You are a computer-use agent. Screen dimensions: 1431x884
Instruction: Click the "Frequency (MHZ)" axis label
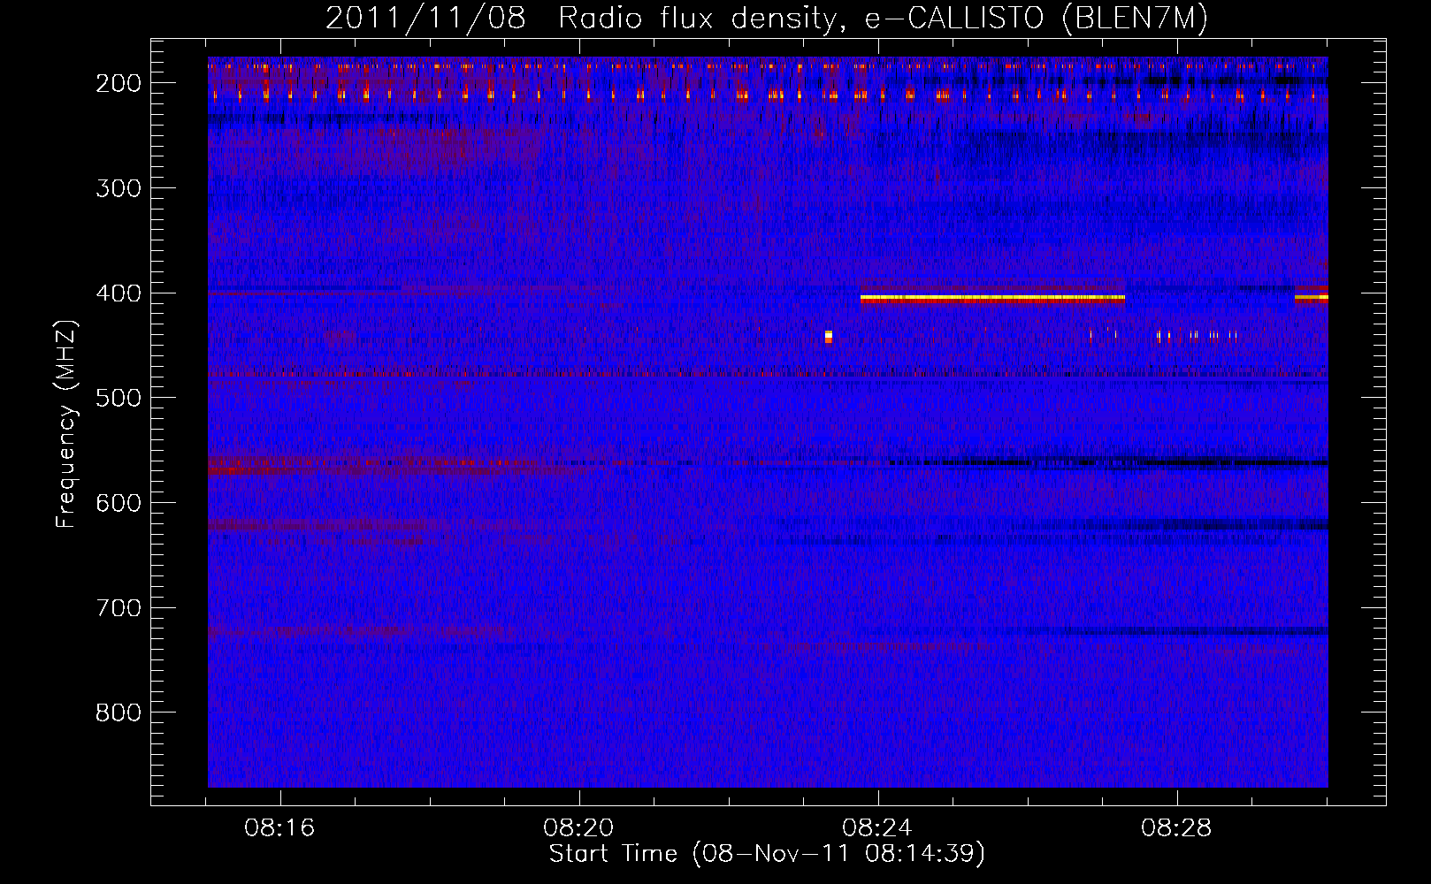pyautogui.click(x=66, y=423)
